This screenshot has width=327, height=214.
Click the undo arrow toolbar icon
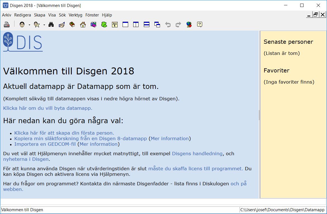[168, 25]
